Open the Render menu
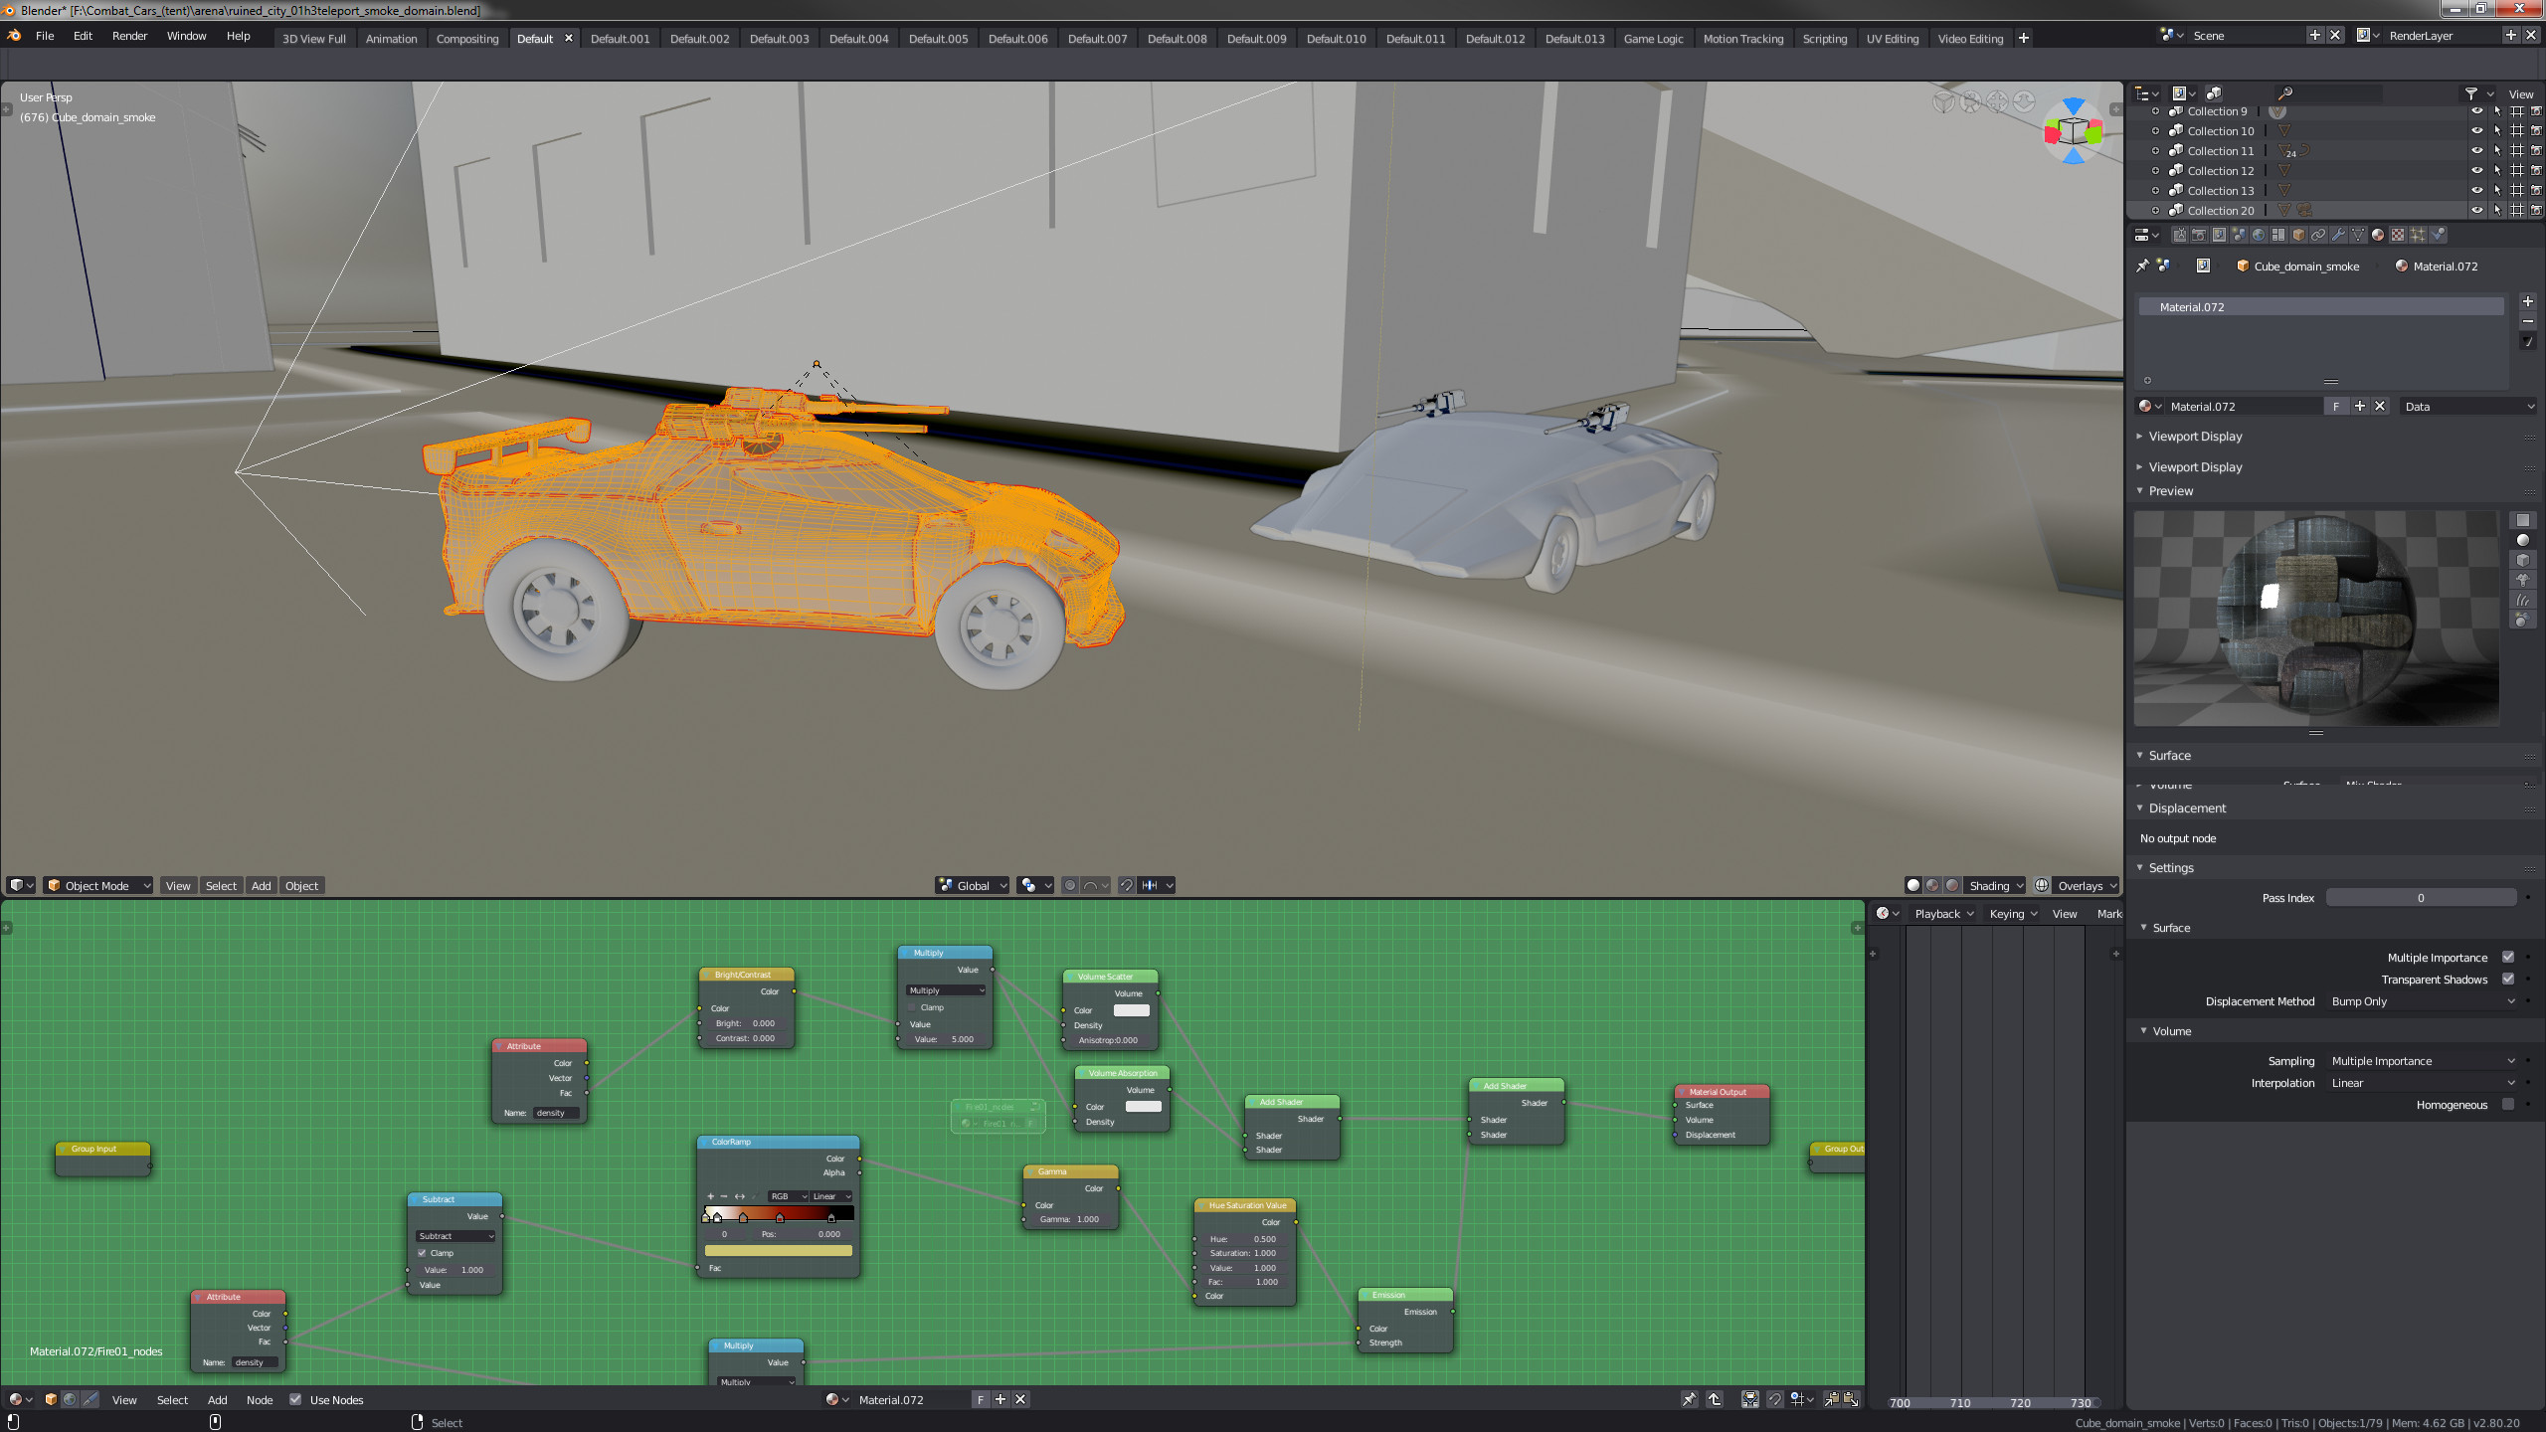The width and height of the screenshot is (2546, 1432). coord(129,36)
